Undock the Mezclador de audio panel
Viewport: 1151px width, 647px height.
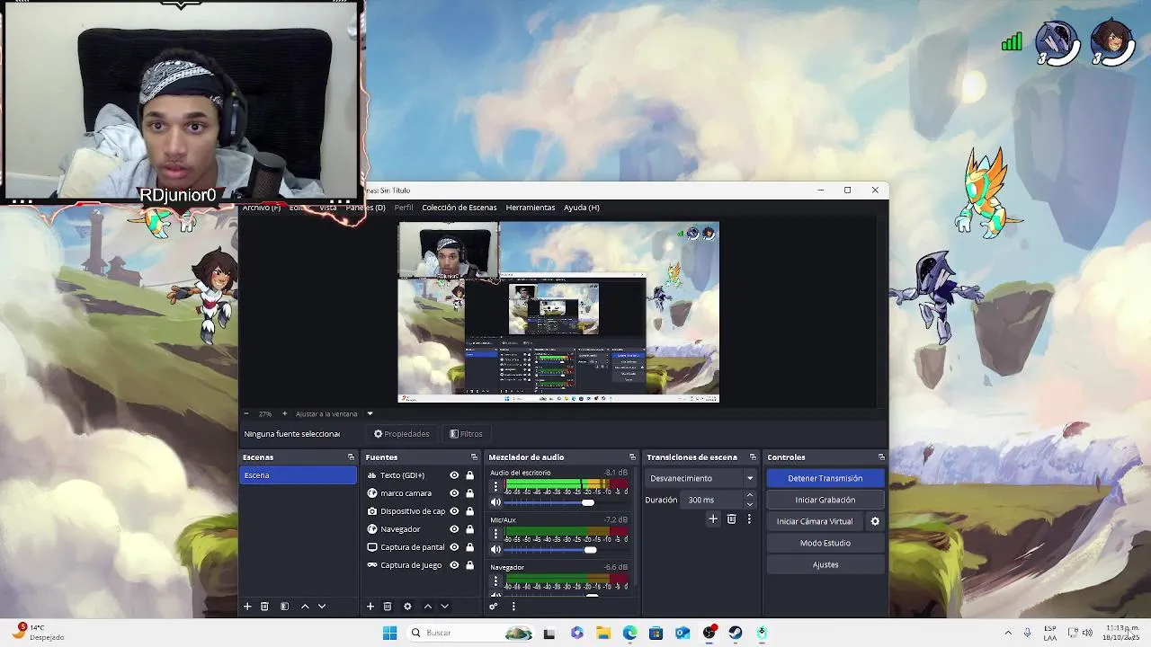(632, 457)
